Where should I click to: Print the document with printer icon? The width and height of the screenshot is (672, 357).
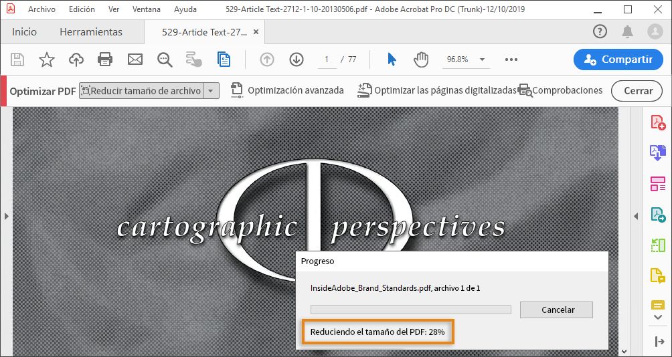coord(105,59)
